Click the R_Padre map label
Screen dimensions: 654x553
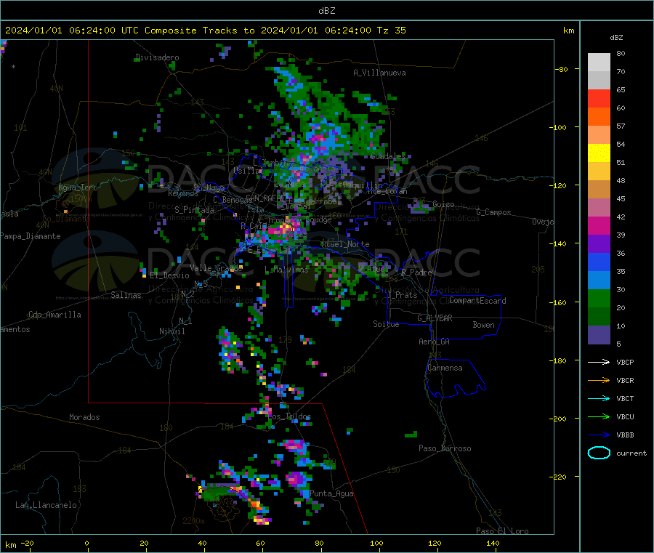[x=416, y=273]
